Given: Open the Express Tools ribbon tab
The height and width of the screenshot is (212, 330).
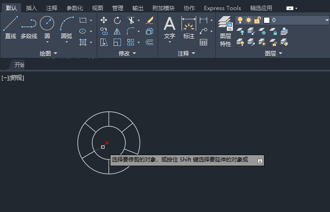Looking at the screenshot, I should click(222, 8).
